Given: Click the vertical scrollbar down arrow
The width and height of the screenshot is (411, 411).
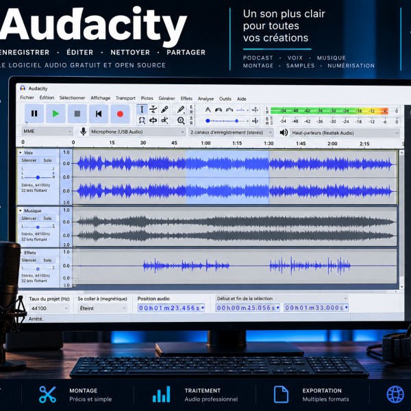Looking at the screenshot, I should pyautogui.click(x=401, y=287).
